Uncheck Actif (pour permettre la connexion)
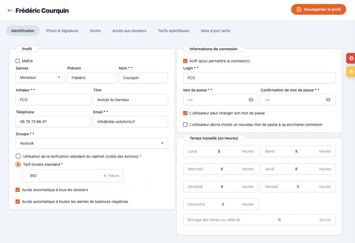This screenshot has height=243, width=355. (x=185, y=61)
